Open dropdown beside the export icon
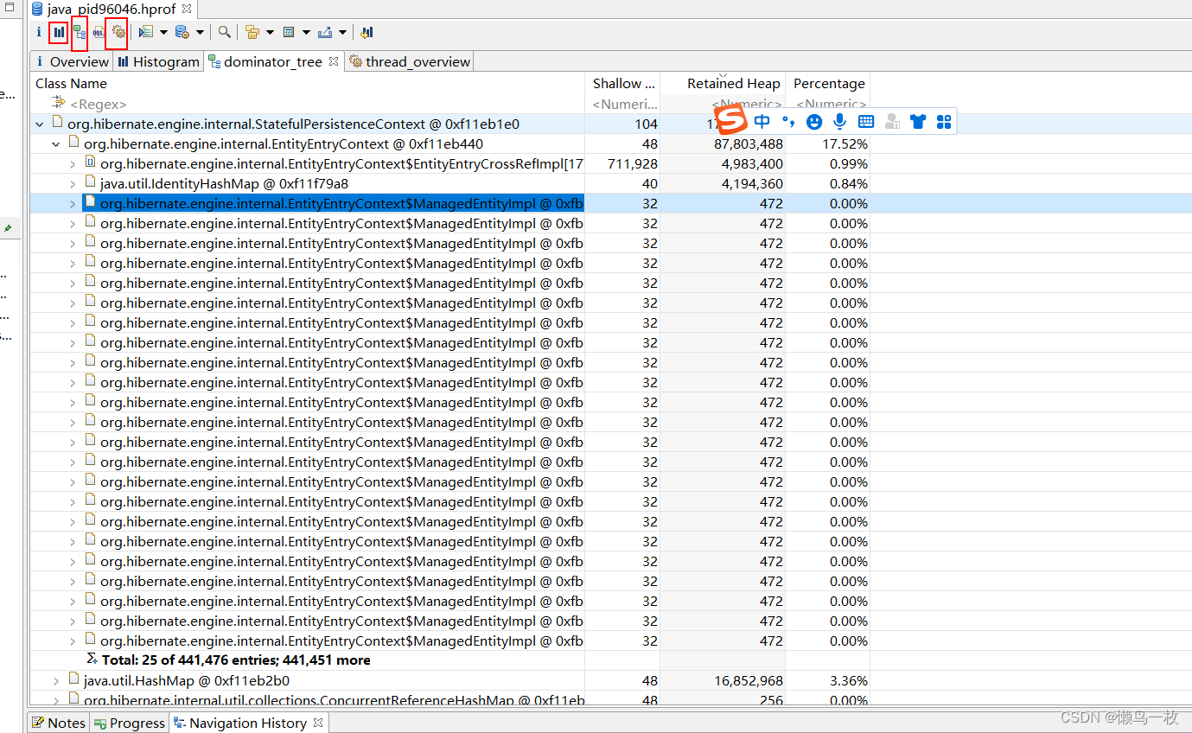 (x=342, y=33)
